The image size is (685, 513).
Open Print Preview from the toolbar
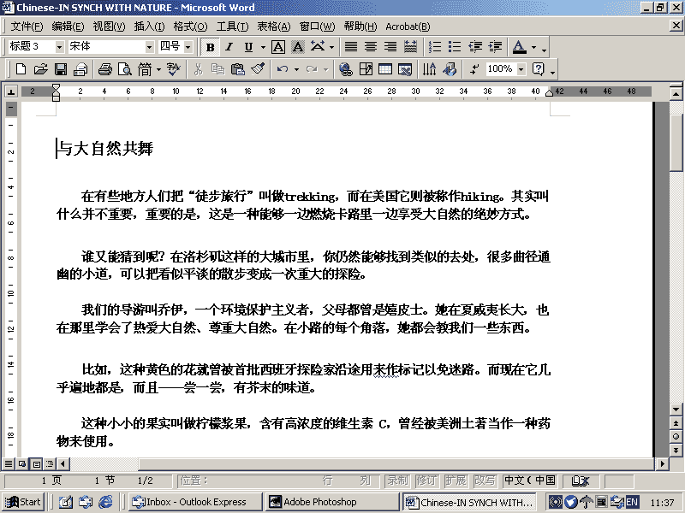125,69
